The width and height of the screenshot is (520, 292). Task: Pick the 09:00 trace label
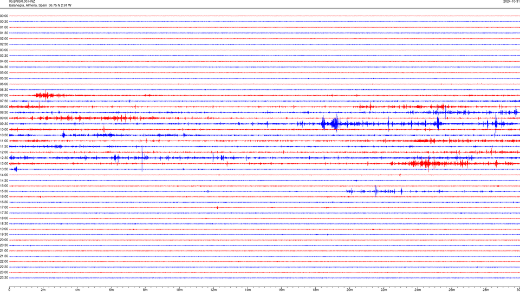point(4,118)
